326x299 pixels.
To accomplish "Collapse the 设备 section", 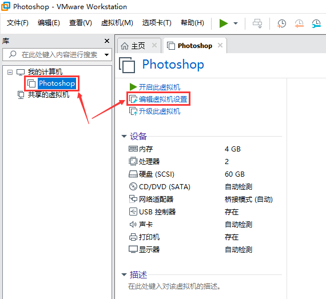I will pyautogui.click(x=124, y=136).
